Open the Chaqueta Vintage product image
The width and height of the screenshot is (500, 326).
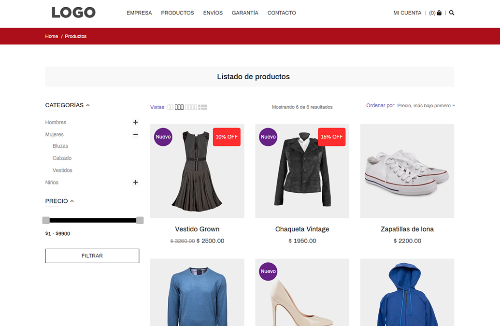click(x=302, y=171)
